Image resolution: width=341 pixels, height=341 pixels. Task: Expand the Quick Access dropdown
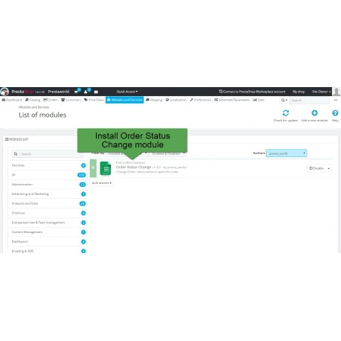pos(127,92)
